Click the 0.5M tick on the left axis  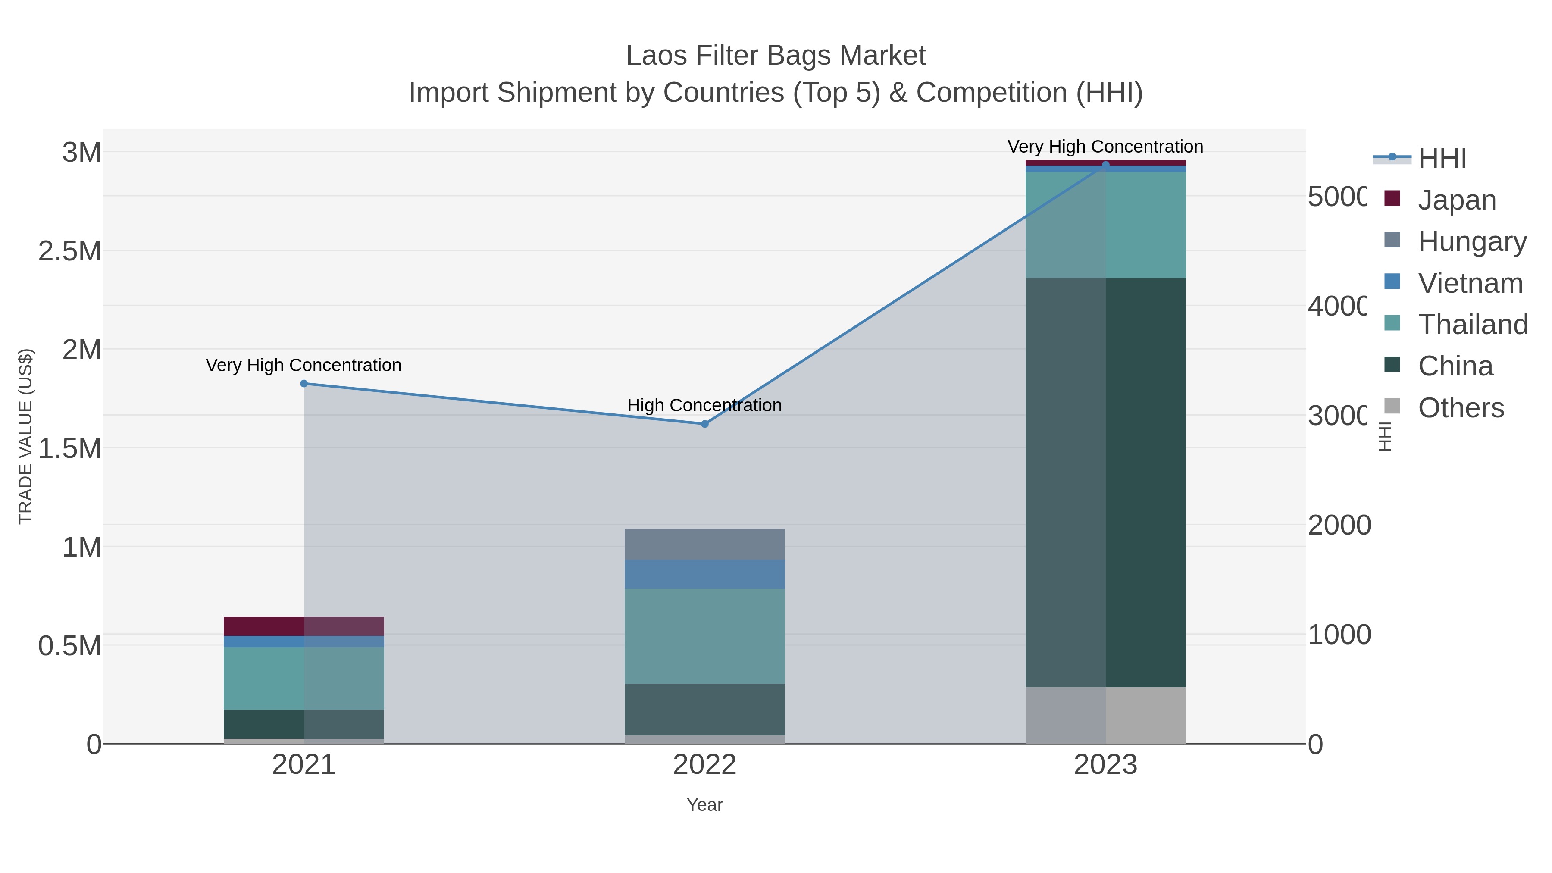click(x=70, y=646)
